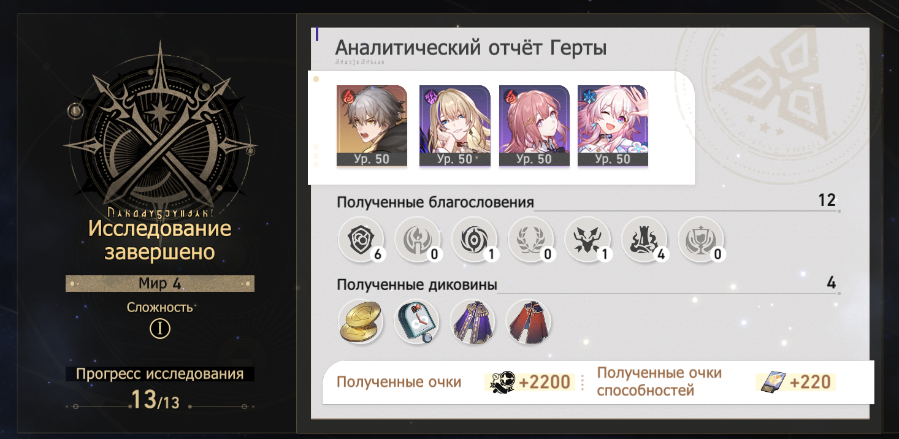899x439 pixels.
Task: Click the +220 ability points reward
Action: [x=796, y=383]
